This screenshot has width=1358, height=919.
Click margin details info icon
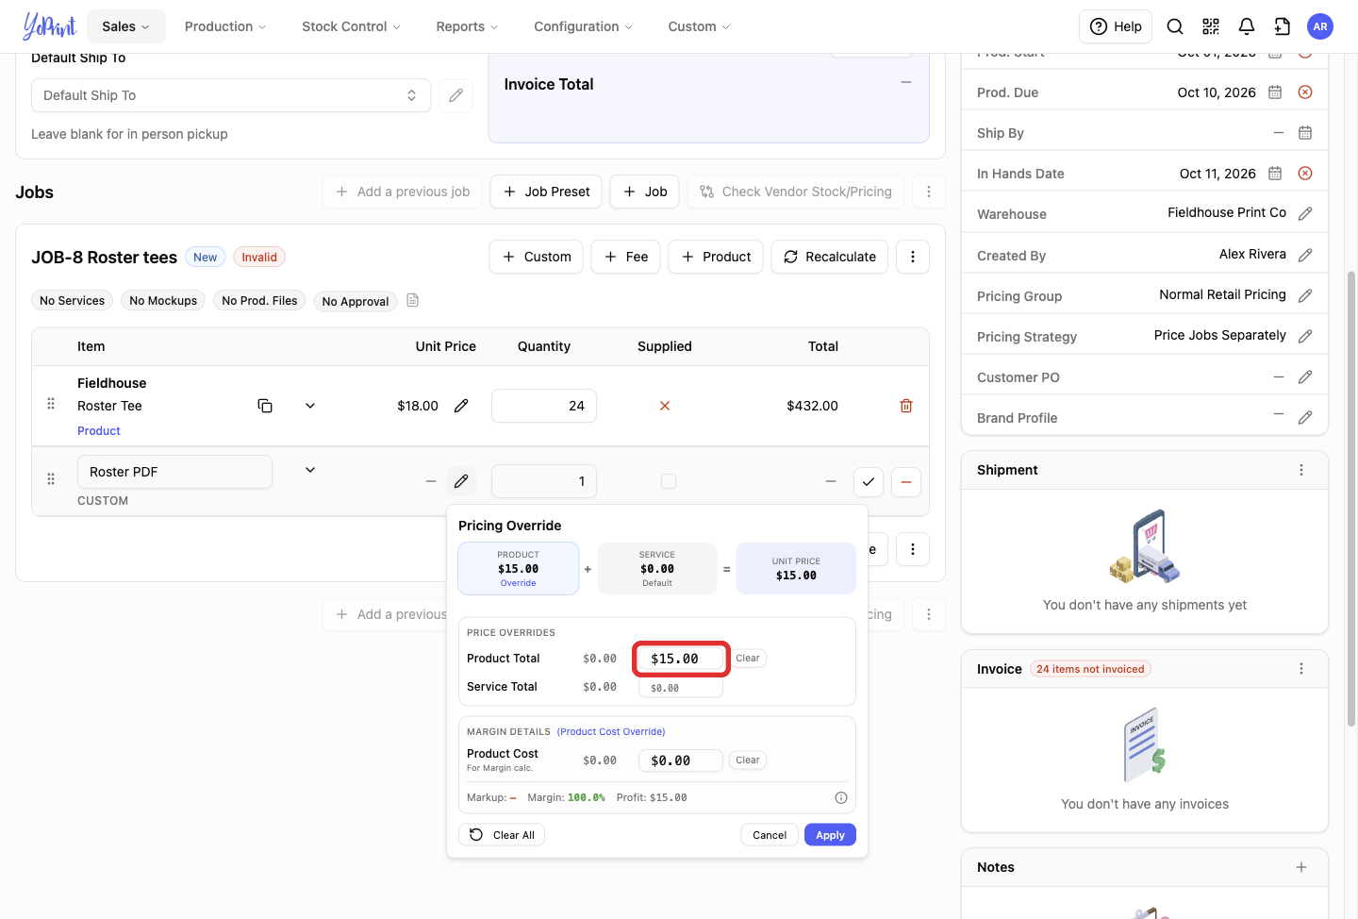click(x=841, y=798)
